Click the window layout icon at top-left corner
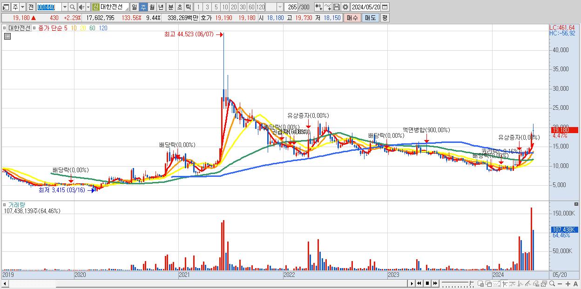 pyautogui.click(x=6, y=7)
